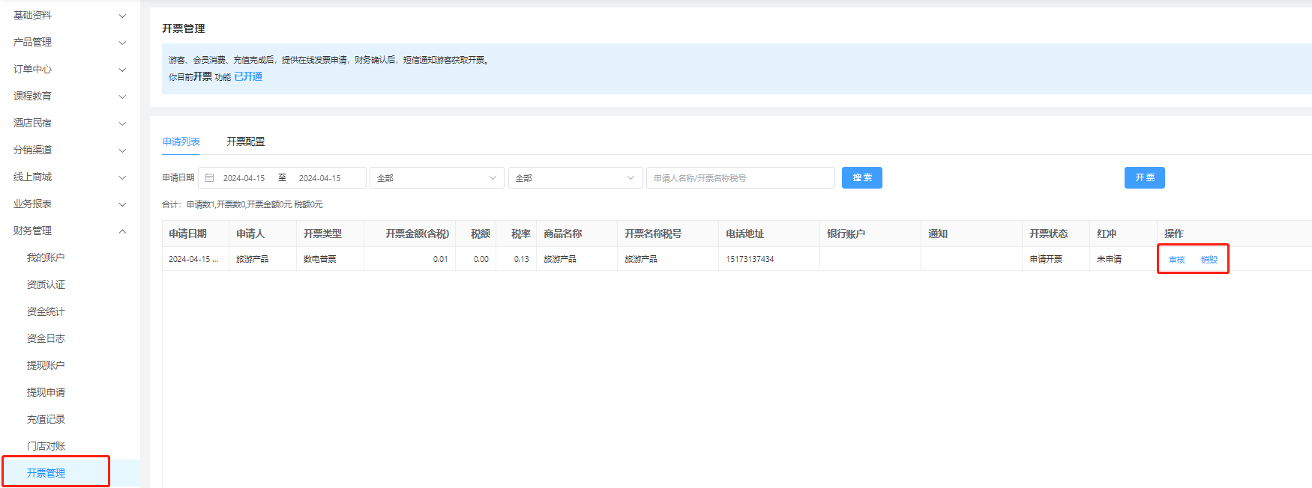Click the blue 开票 button
The image size is (1312, 488).
pyautogui.click(x=1144, y=177)
